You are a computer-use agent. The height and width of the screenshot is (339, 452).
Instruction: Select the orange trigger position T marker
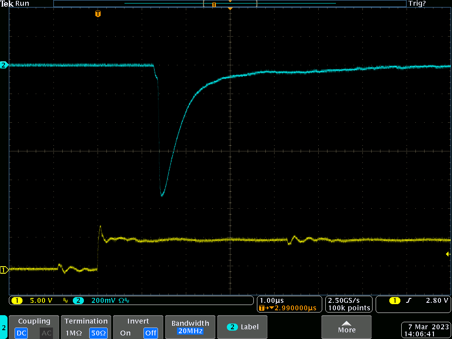[x=98, y=14]
